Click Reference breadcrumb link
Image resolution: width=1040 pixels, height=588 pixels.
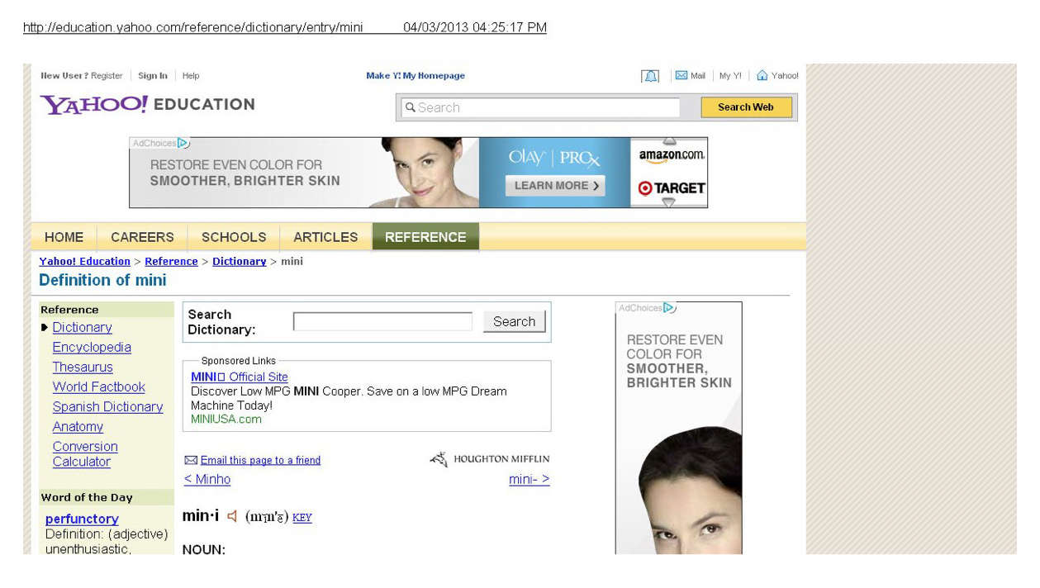click(171, 261)
